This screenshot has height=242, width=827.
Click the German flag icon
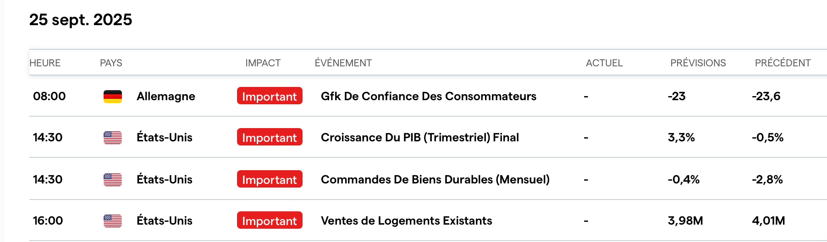coord(112,97)
